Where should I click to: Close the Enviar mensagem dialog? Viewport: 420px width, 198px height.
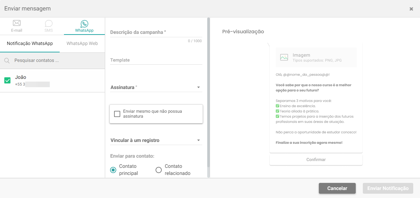[x=411, y=9]
